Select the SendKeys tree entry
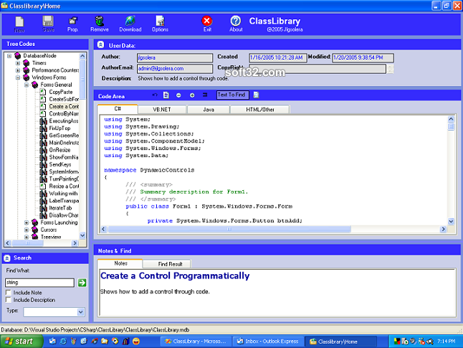 tap(60, 164)
